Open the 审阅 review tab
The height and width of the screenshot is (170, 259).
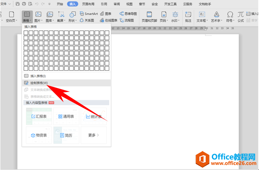pyautogui.click(x=117, y=4)
